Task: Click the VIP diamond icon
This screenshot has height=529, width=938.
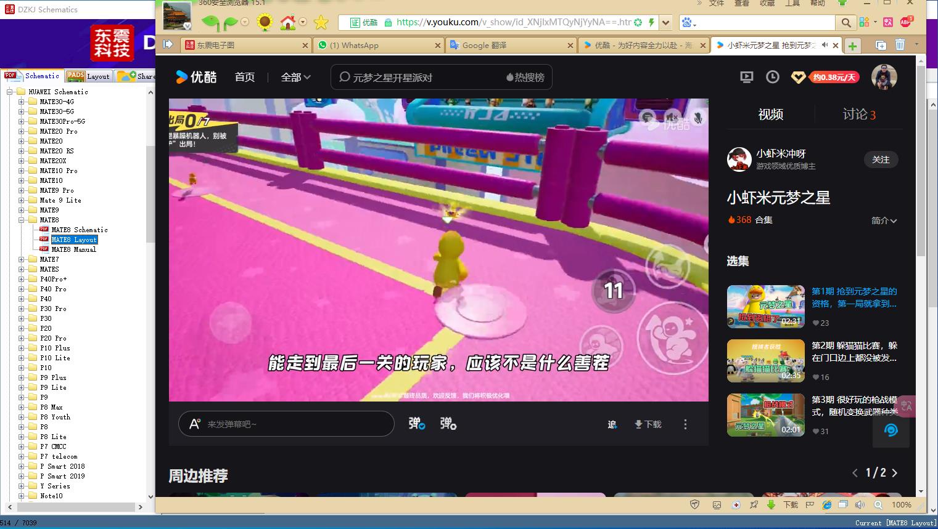Action: (798, 78)
